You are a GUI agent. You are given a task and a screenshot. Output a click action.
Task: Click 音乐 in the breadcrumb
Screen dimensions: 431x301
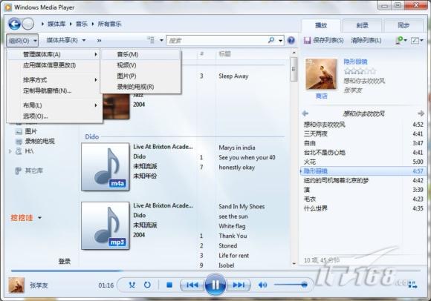[x=81, y=24]
